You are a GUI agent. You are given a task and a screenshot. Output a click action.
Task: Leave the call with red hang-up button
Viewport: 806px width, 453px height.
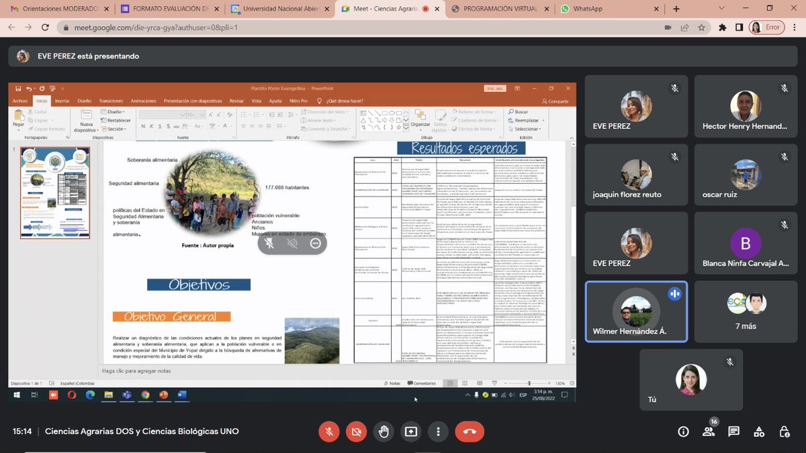(x=469, y=432)
